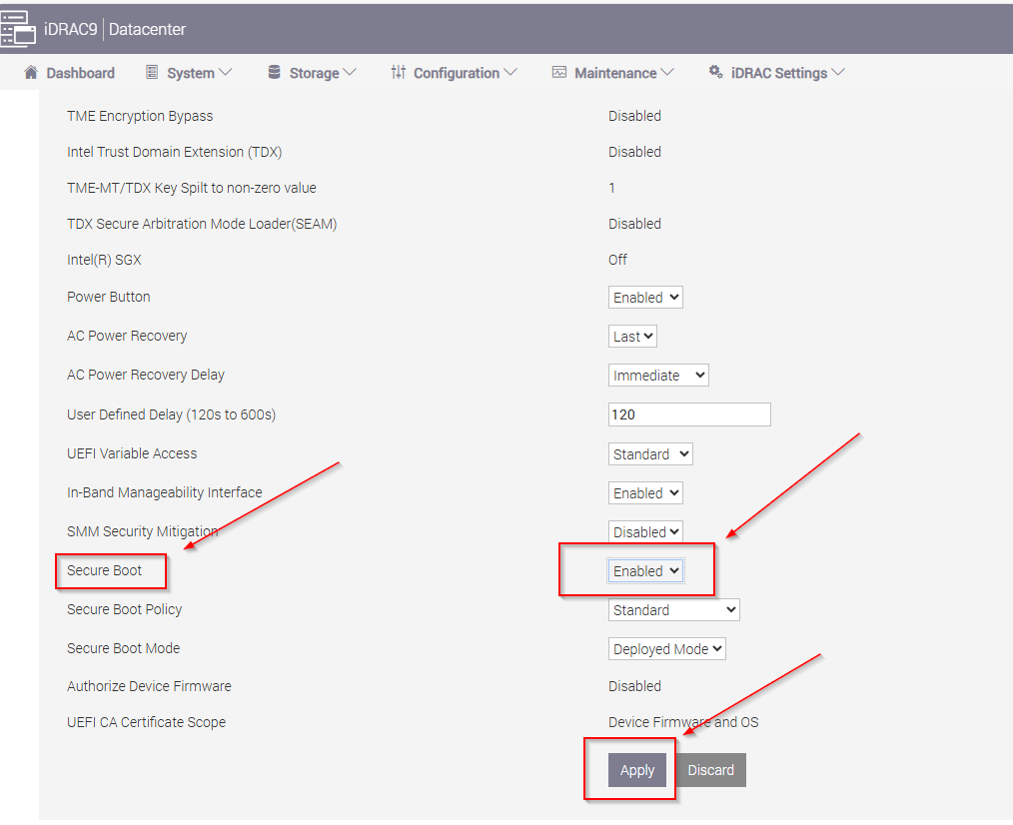
Task: Open the UEFI Variable Access dropdown
Action: 650,454
